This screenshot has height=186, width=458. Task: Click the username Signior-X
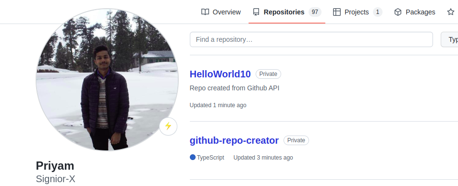(55, 179)
